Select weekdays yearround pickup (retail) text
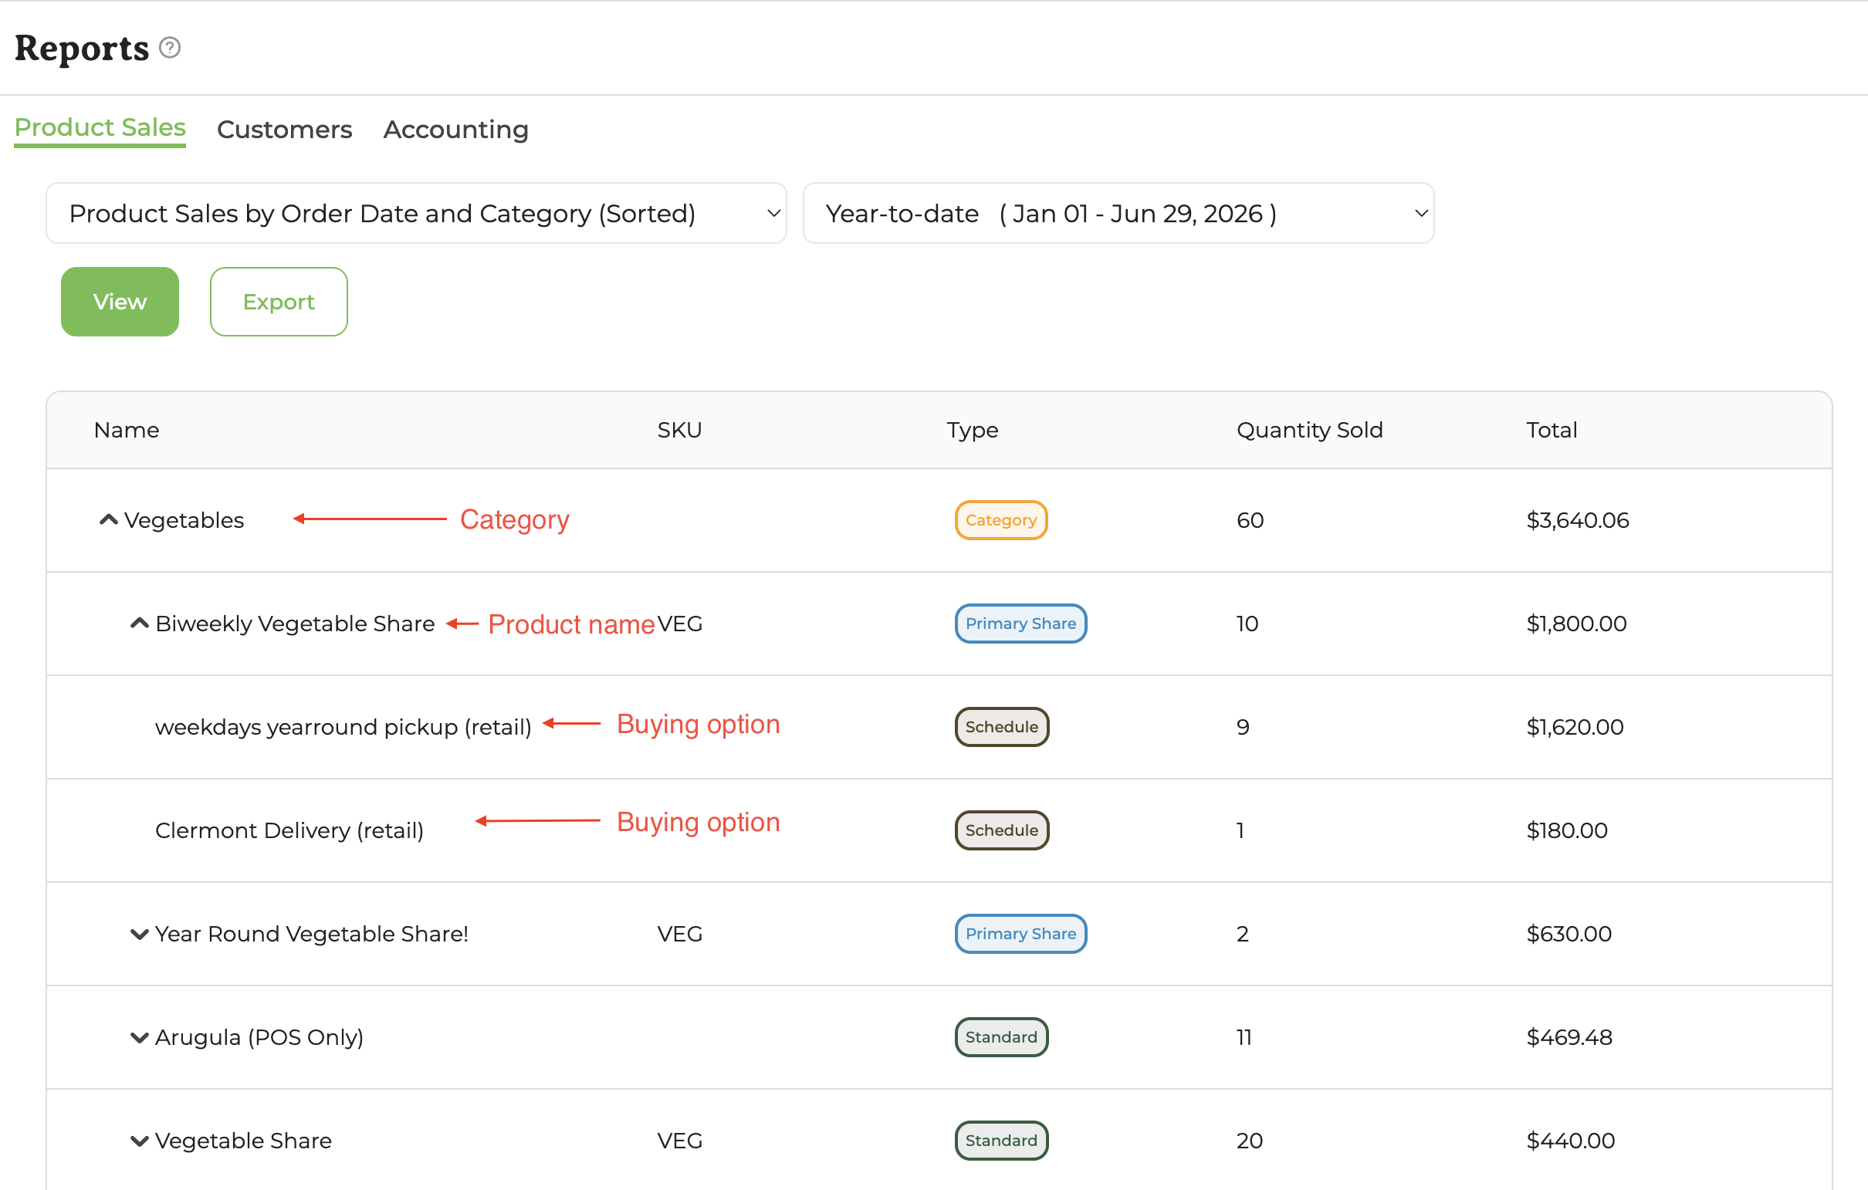 point(343,727)
